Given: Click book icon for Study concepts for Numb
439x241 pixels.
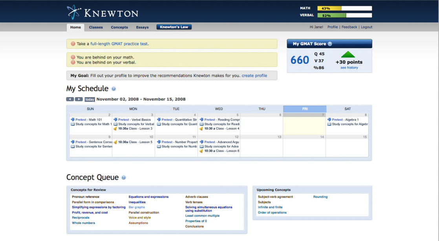Looking at the screenshot, I should point(159,147).
